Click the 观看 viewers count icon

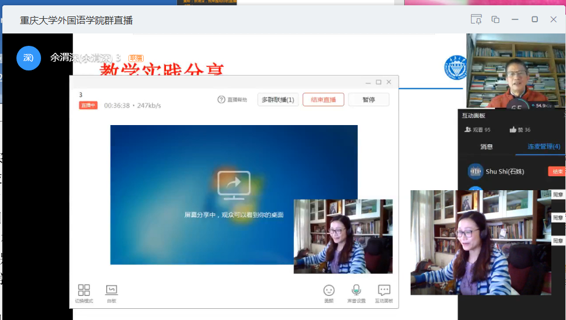pyautogui.click(x=468, y=130)
